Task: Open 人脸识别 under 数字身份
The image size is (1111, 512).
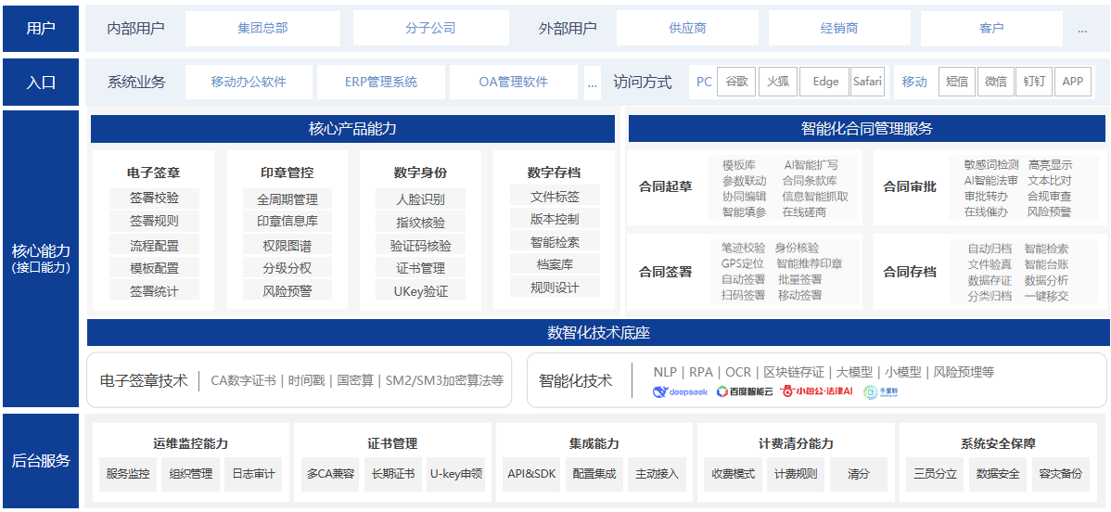Action: pos(420,199)
